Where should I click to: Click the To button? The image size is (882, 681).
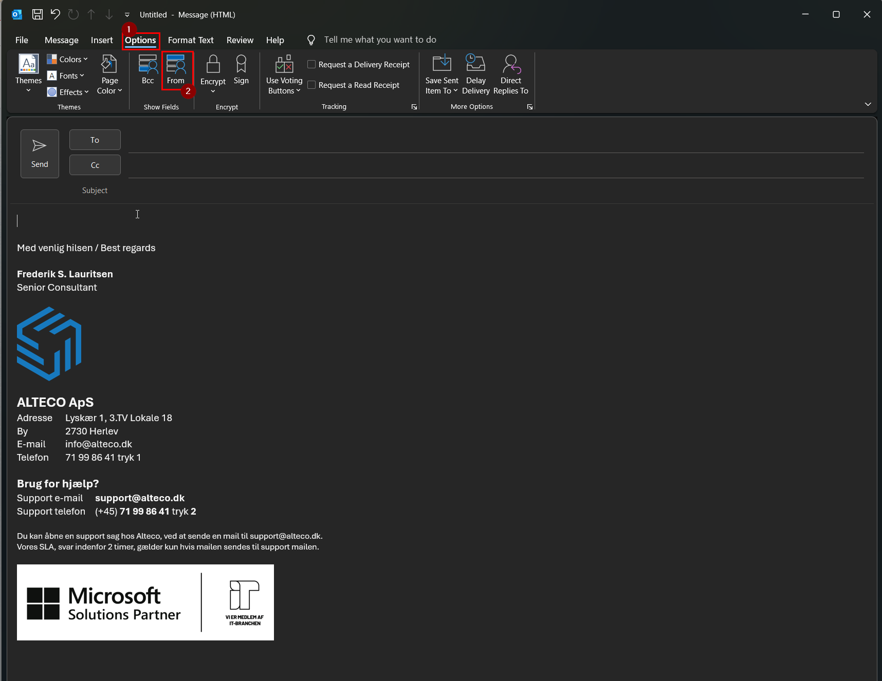(x=95, y=140)
